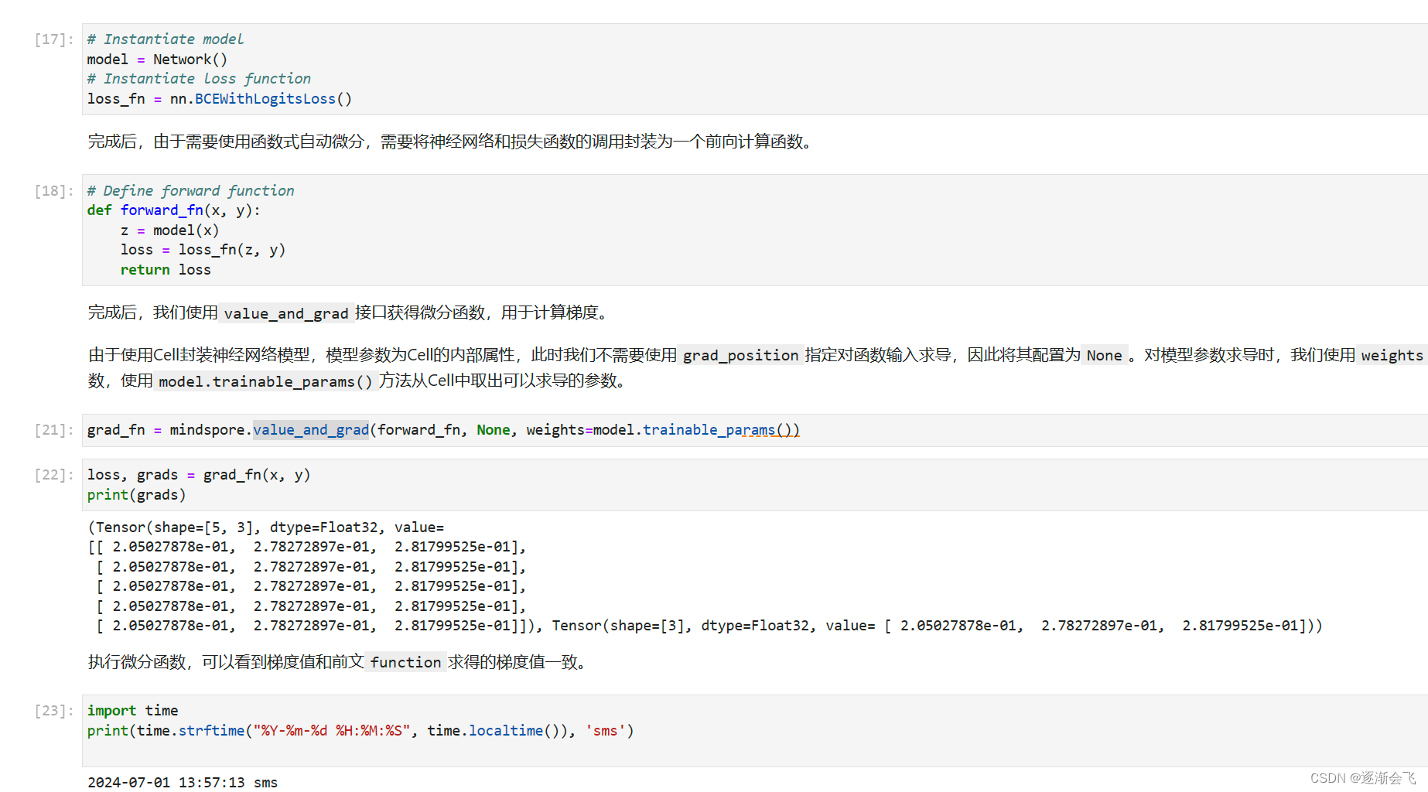This screenshot has height=792, width=1428.
Task: Click the paragraph beginning '执行微分函数'
Action: 339,662
